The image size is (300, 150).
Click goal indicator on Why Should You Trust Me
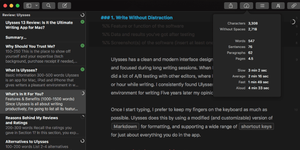tap(82, 46)
